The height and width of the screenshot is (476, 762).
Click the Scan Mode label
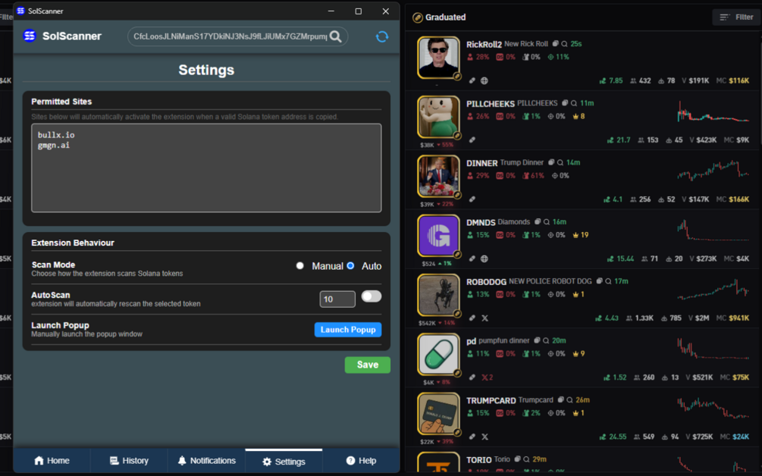54,265
